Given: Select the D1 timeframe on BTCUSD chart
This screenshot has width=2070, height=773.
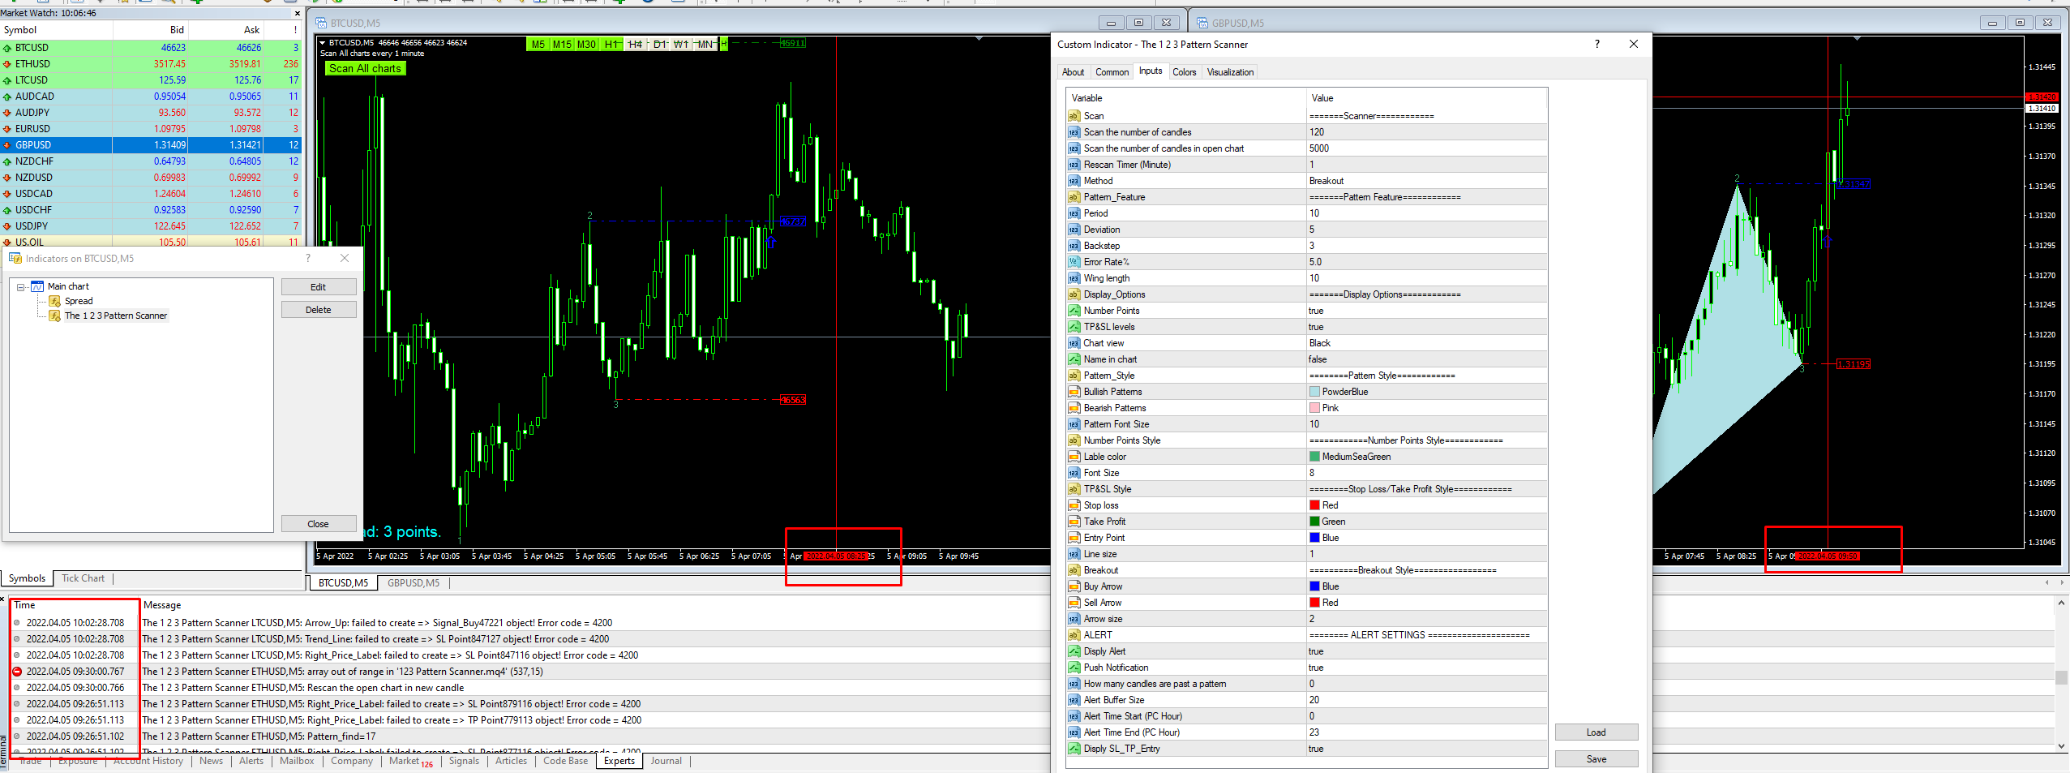Looking at the screenshot, I should point(659,45).
